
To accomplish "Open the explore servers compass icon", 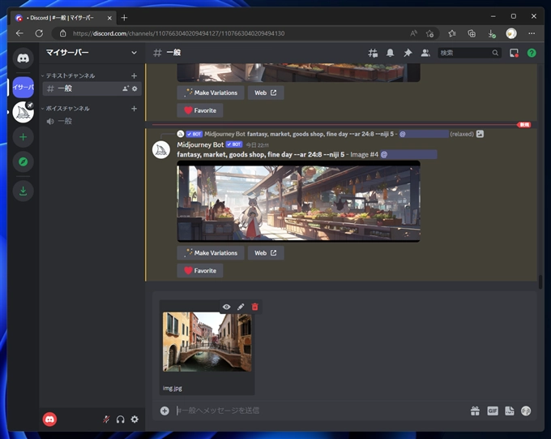I will [x=23, y=162].
